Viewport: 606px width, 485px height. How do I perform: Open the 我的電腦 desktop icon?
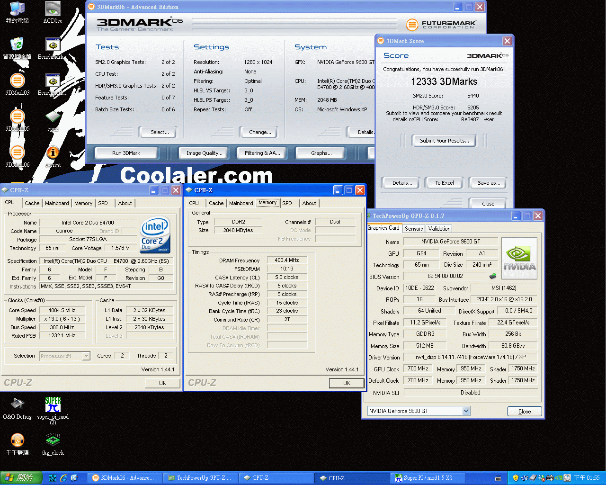pos(17,13)
